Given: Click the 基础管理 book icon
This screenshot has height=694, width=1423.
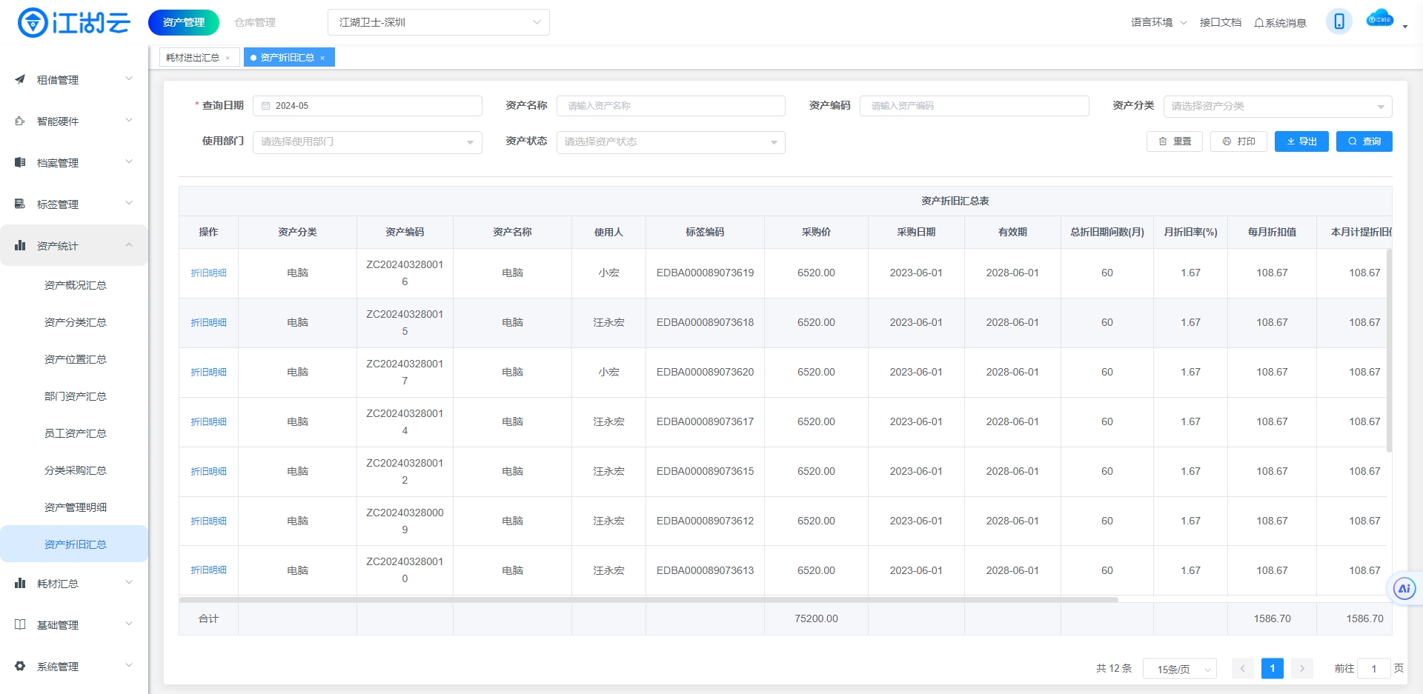Looking at the screenshot, I should point(20,624).
